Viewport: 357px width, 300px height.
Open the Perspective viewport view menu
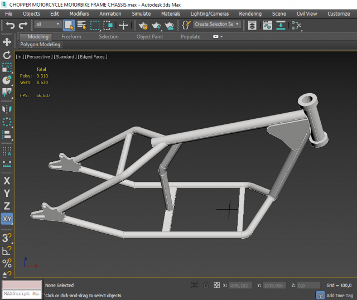point(38,57)
